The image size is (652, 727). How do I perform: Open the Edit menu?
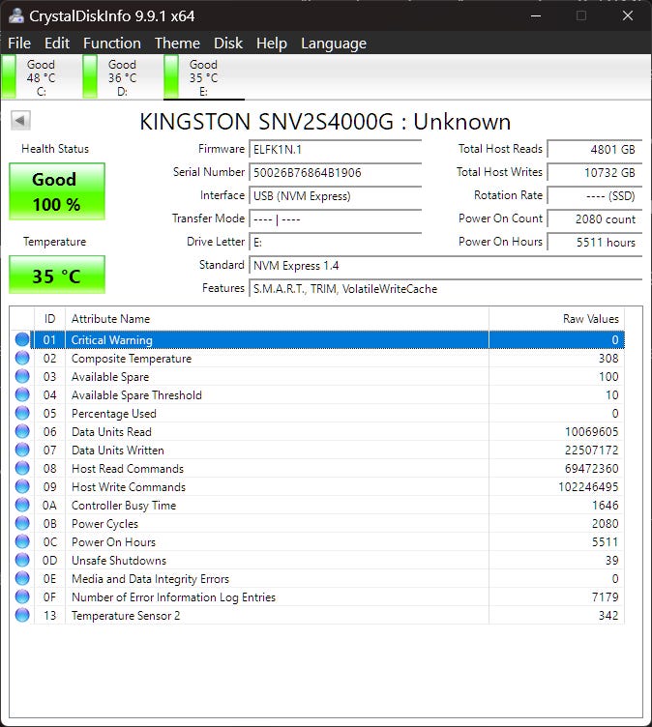57,44
